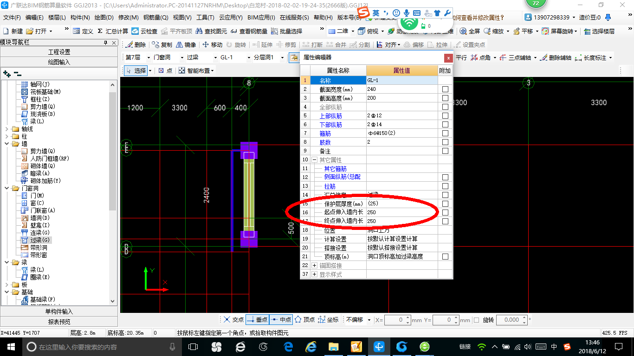This screenshot has height=356, width=634.
Task: Check 附加 box for 上部纵筋 row
Action: click(x=445, y=115)
